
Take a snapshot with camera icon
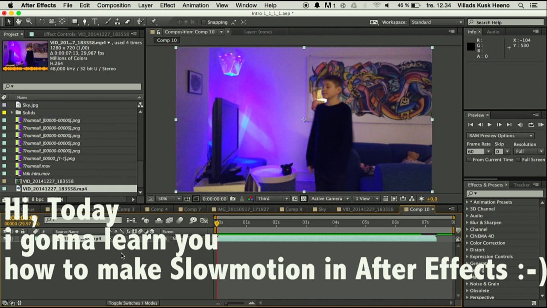click(233, 198)
